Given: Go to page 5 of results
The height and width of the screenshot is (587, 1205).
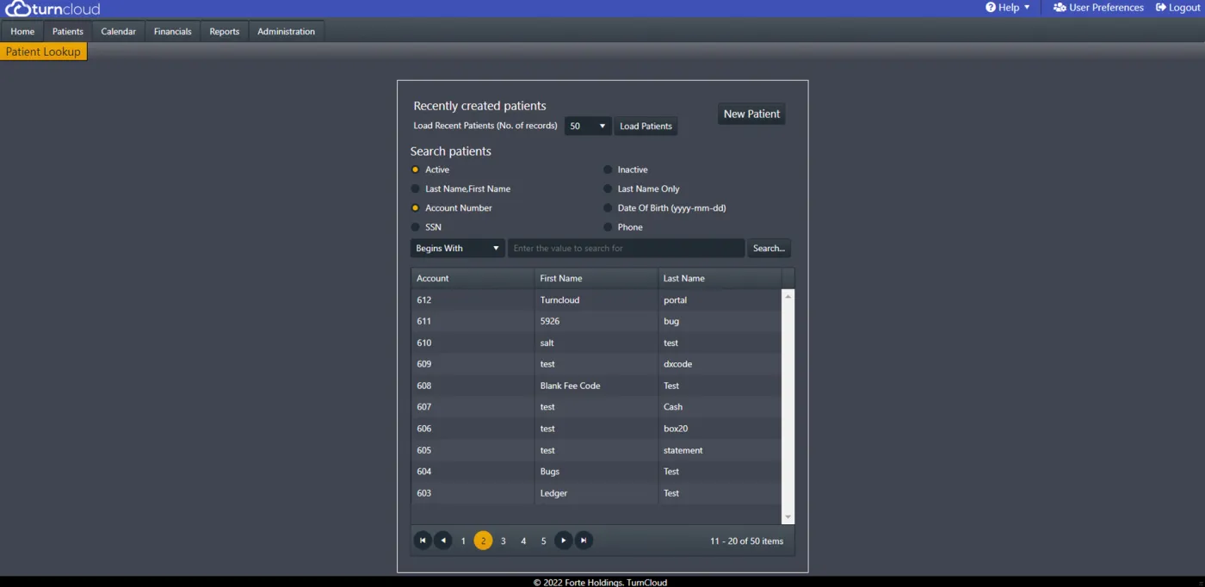Looking at the screenshot, I should pos(543,541).
